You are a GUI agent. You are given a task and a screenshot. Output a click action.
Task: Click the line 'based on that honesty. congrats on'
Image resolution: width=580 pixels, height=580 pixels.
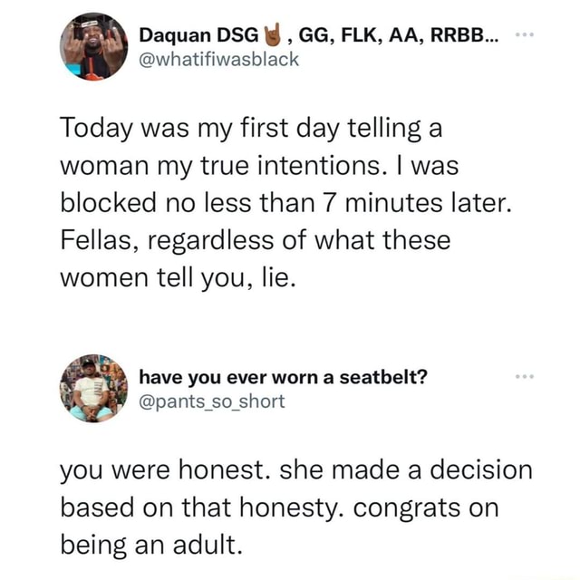click(x=280, y=508)
